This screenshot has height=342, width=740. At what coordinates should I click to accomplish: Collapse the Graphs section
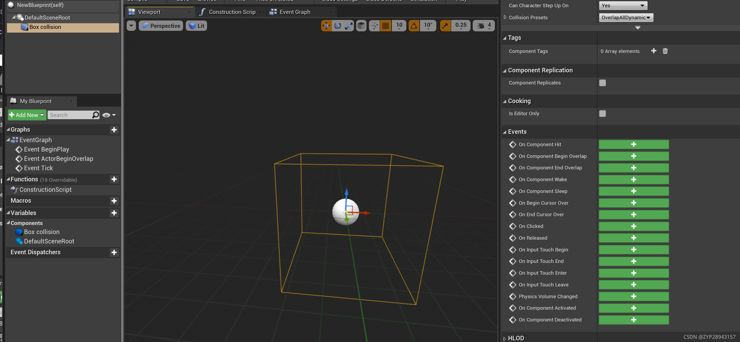(x=8, y=129)
